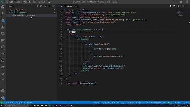
Task: Collapse the app.component.tsx tree node
Action: (10, 12)
